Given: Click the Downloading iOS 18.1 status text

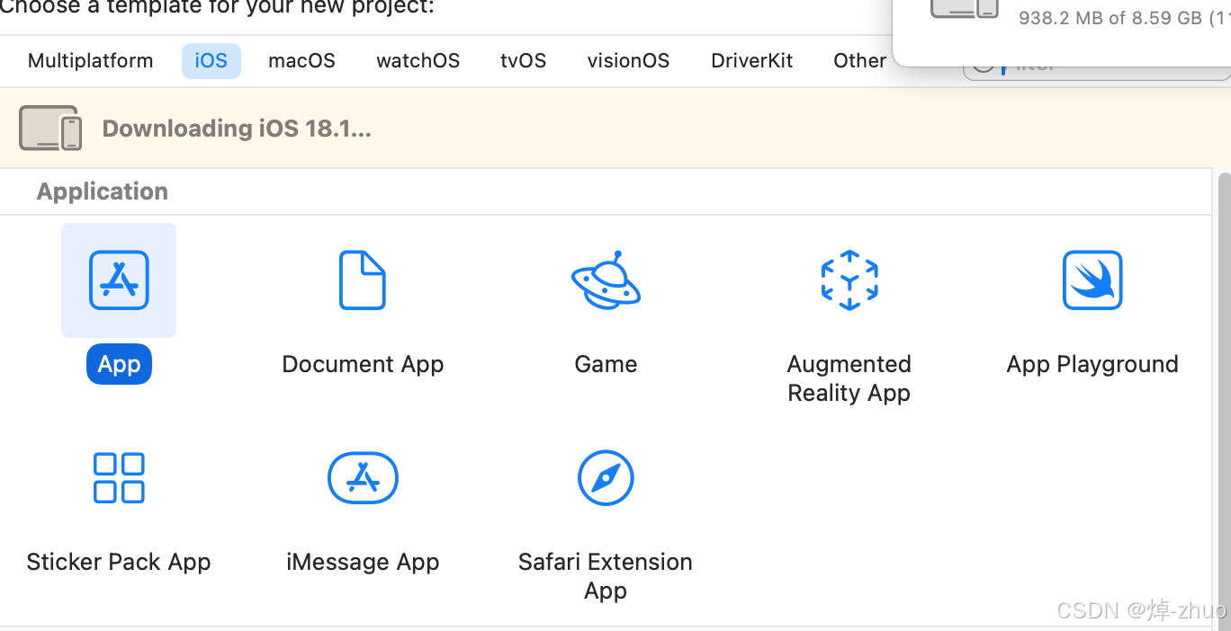Looking at the screenshot, I should (x=237, y=129).
